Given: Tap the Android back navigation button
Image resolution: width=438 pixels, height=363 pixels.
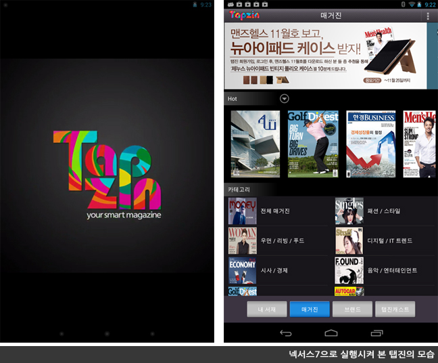Looking at the screenshot, I should [286, 333].
